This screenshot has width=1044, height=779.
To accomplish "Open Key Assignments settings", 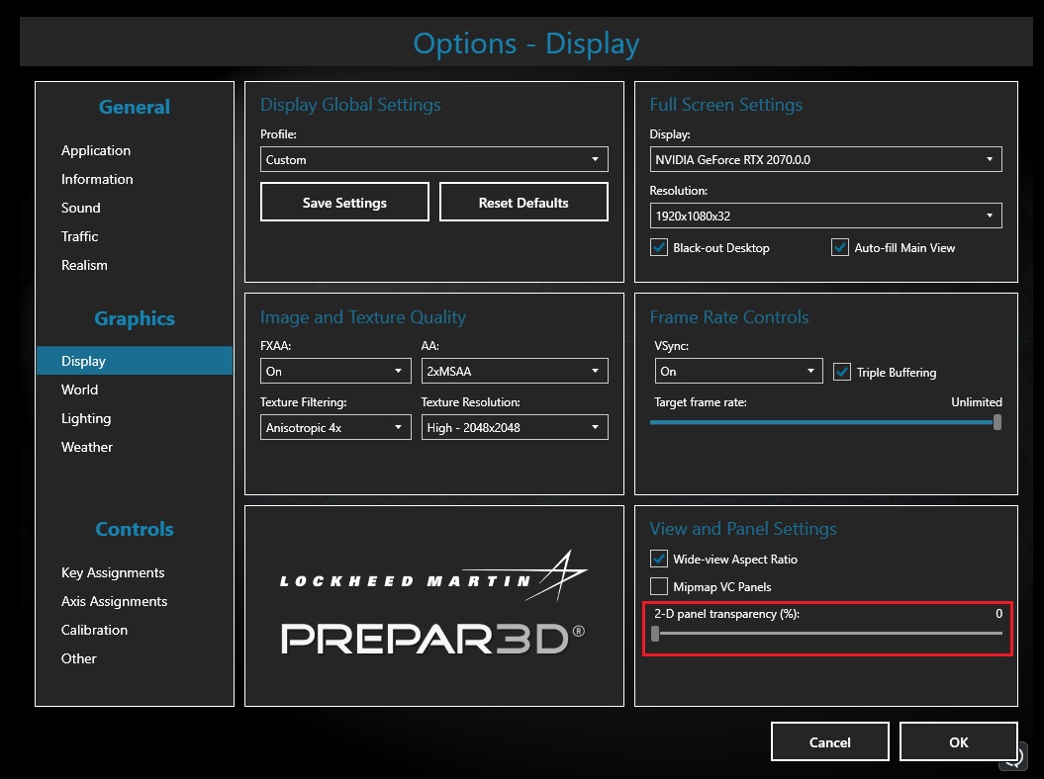I will [x=113, y=572].
